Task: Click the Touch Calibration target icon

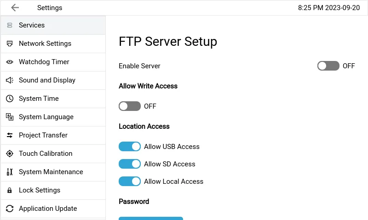Action: (10, 154)
